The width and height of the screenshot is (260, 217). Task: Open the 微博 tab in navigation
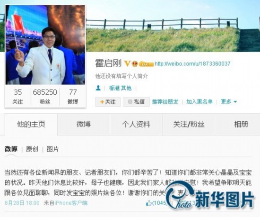coord(84,124)
